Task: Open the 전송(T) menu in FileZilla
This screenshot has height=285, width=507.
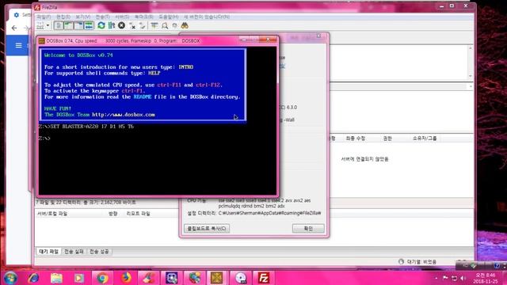Action: pos(102,17)
